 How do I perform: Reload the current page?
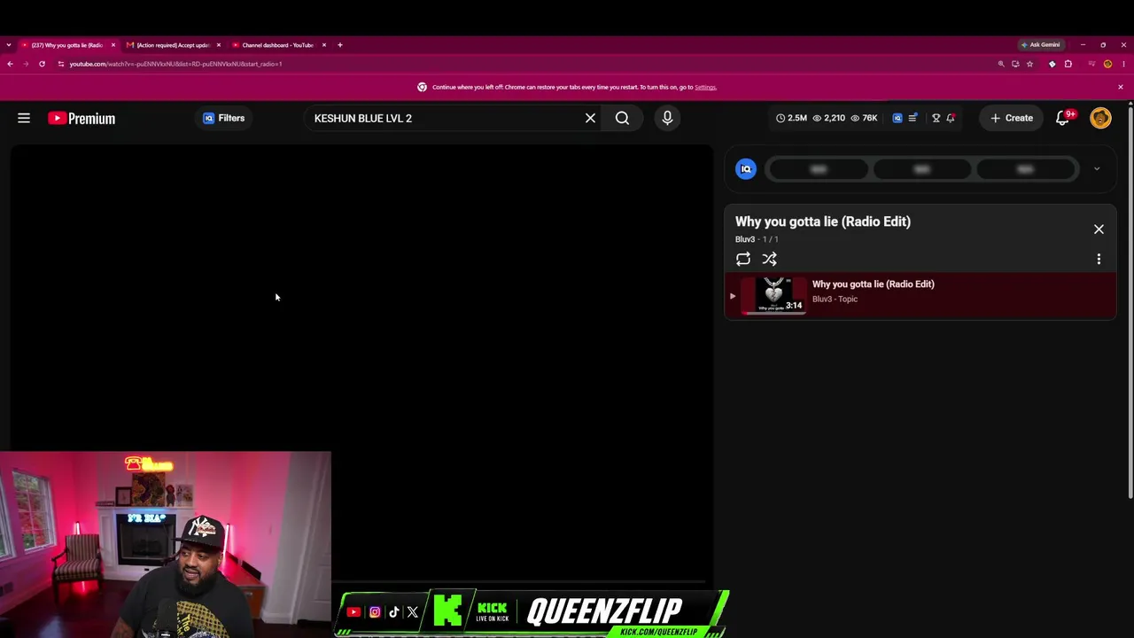pyautogui.click(x=42, y=64)
